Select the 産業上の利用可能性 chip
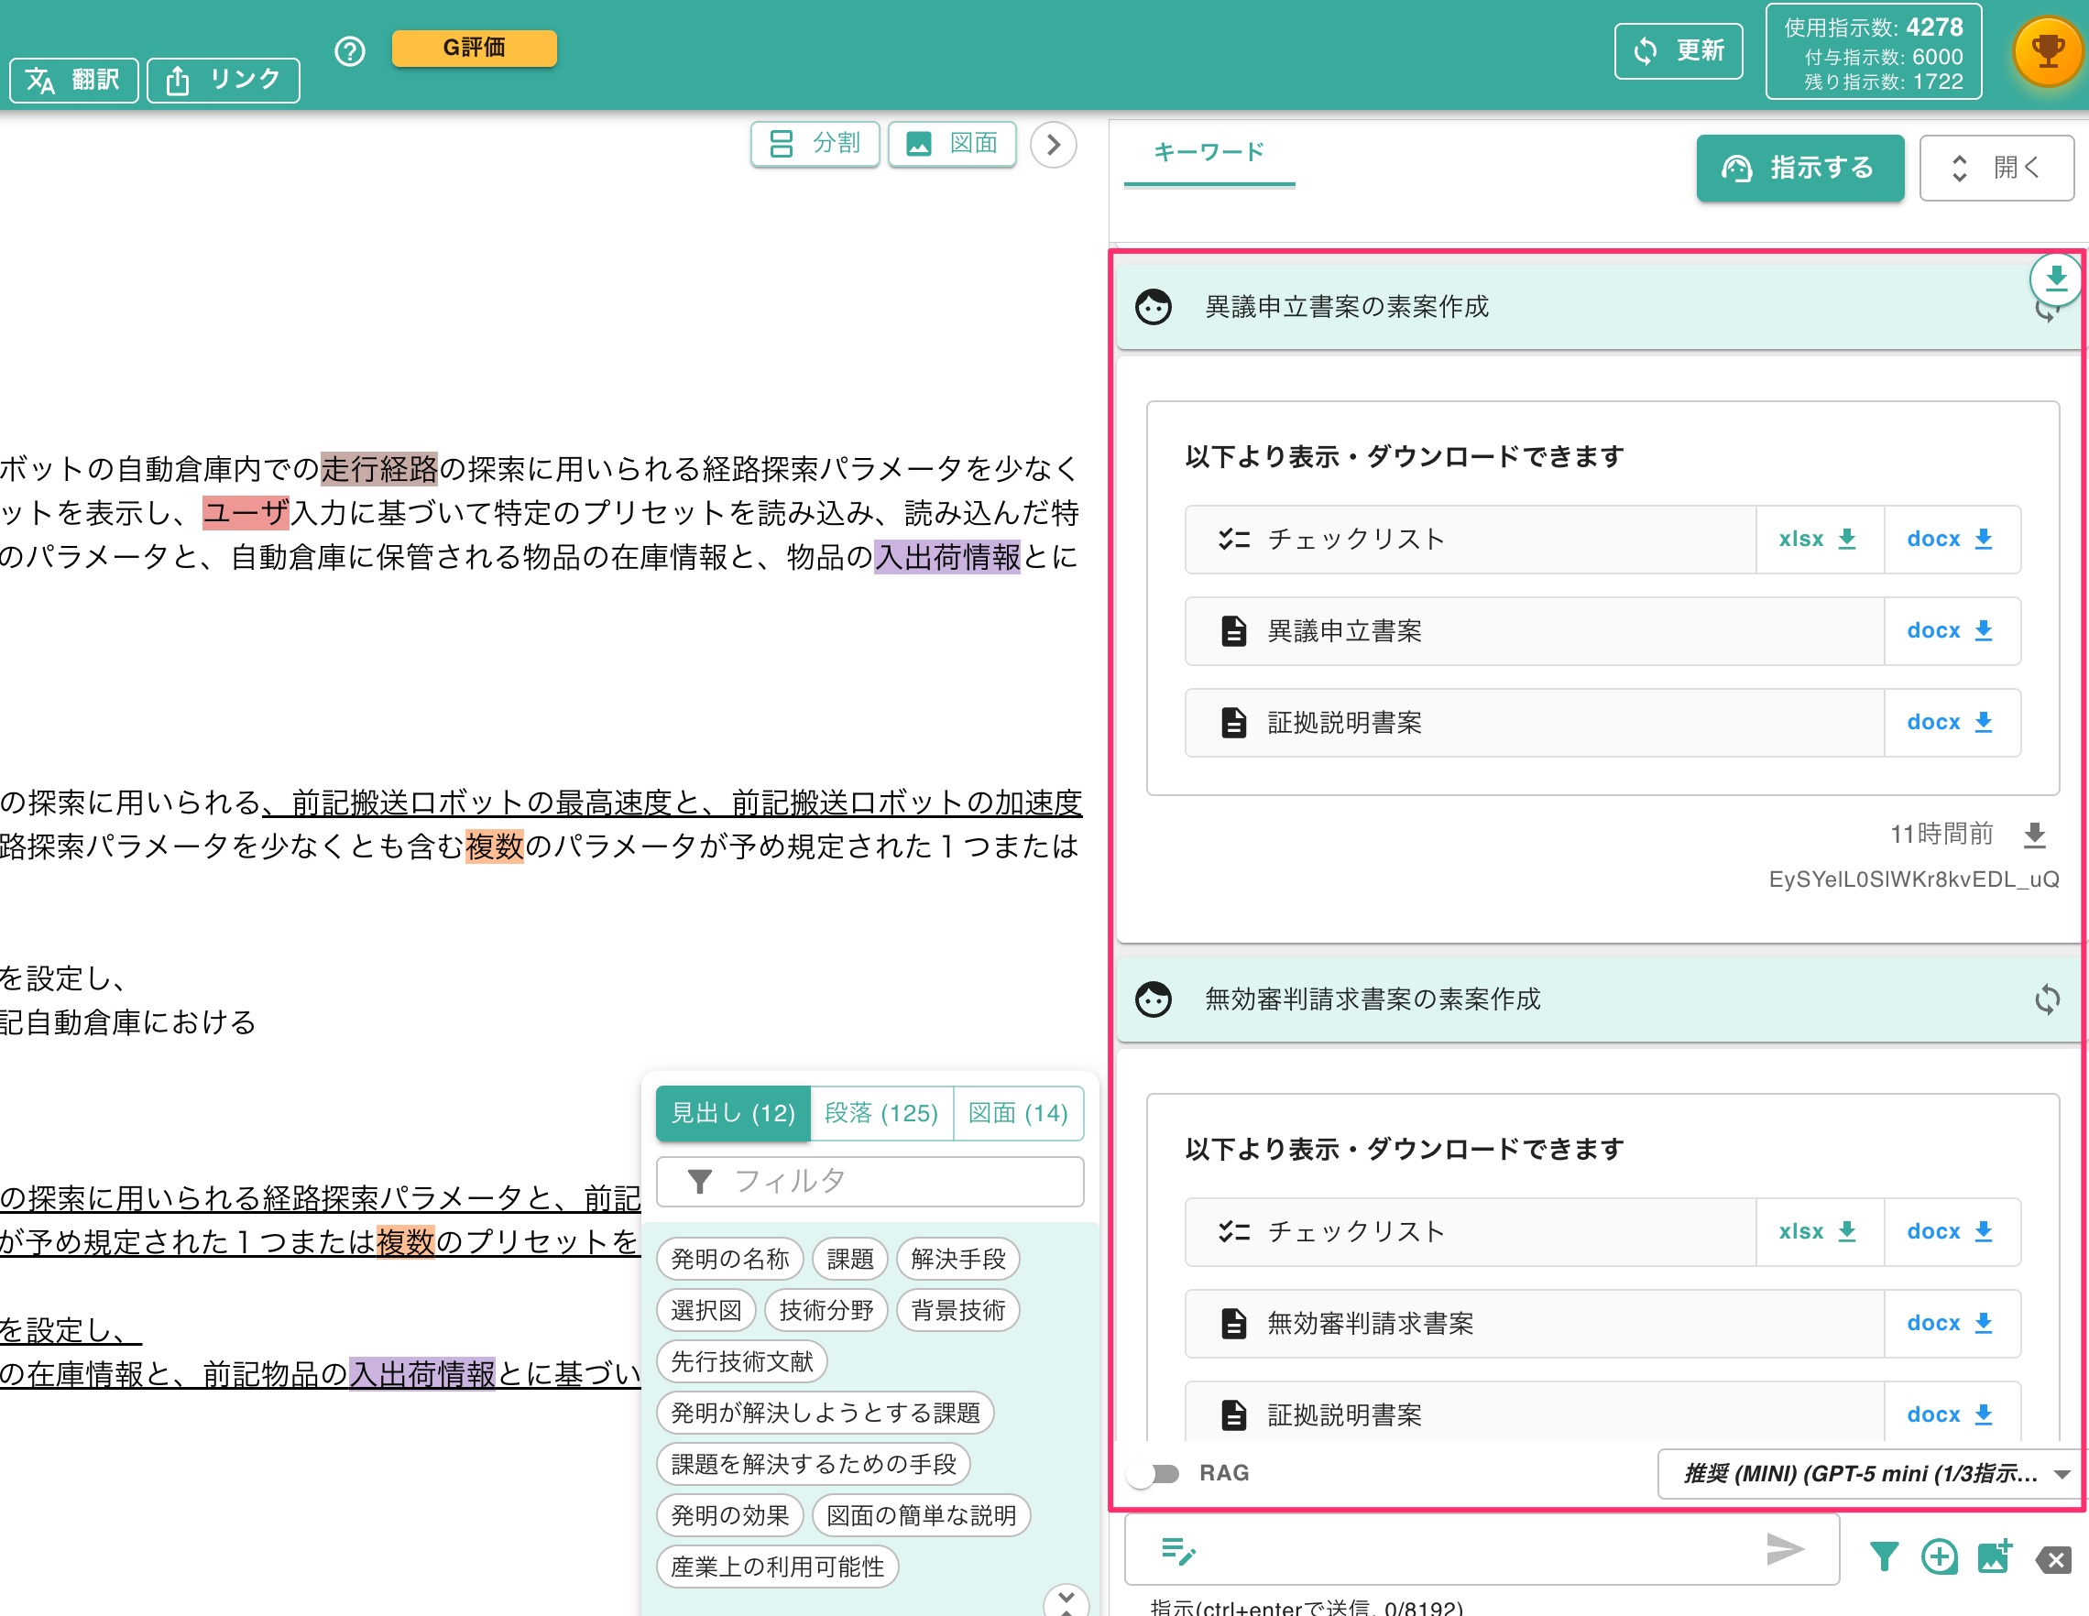Viewport: 2089px width, 1616px height. (x=777, y=1567)
